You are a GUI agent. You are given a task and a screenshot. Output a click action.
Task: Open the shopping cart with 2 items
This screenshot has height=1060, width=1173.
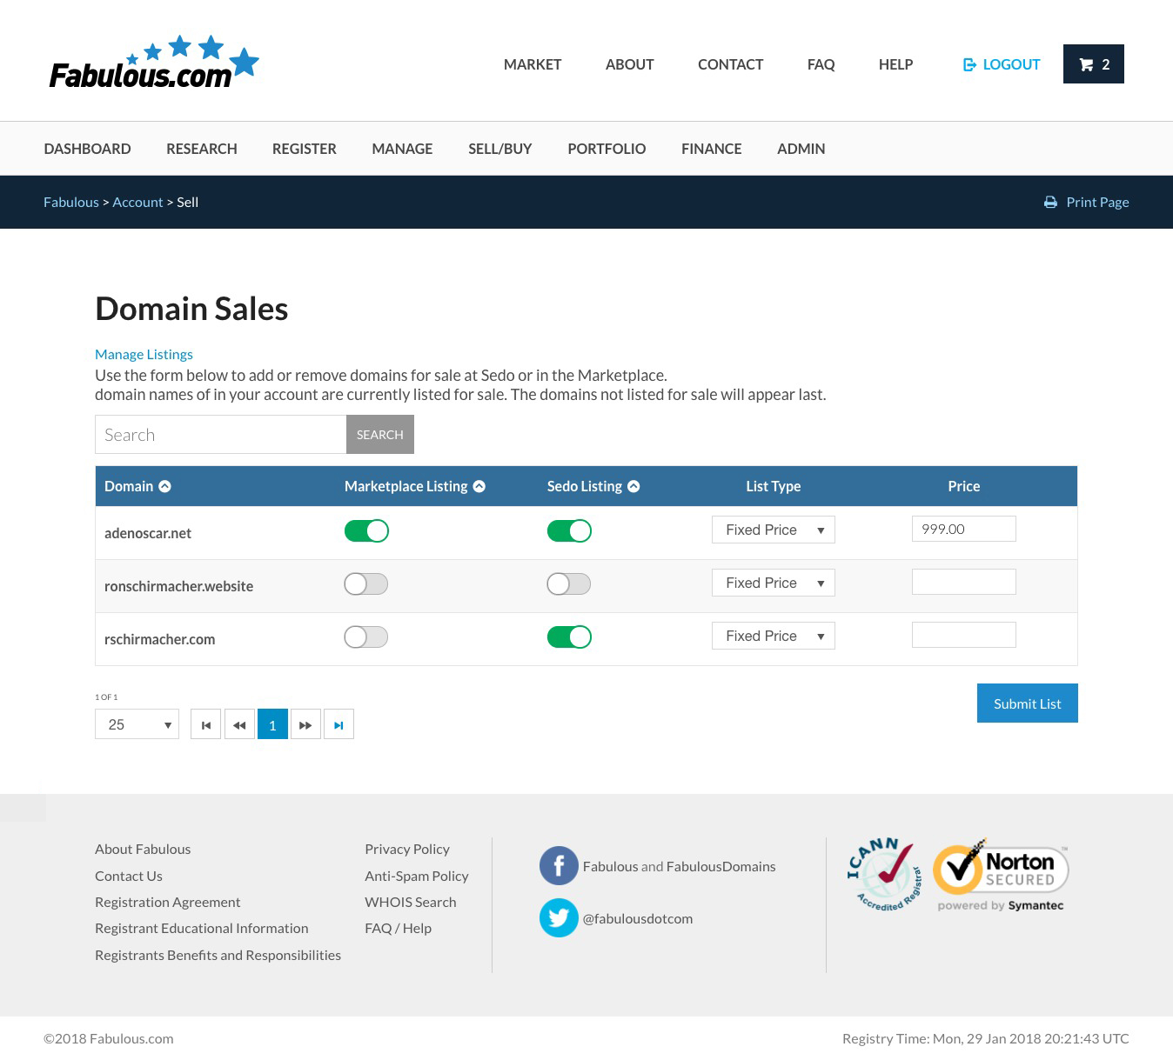pyautogui.click(x=1093, y=64)
